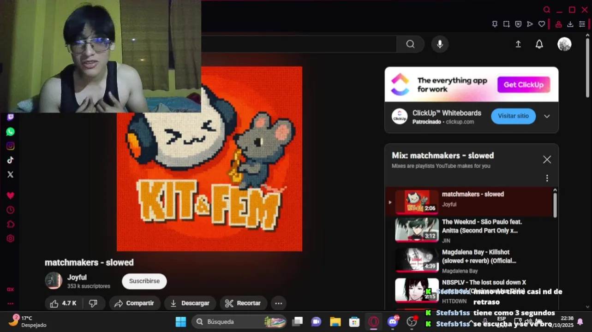Expand the ClickUp ad chevron

547,116
